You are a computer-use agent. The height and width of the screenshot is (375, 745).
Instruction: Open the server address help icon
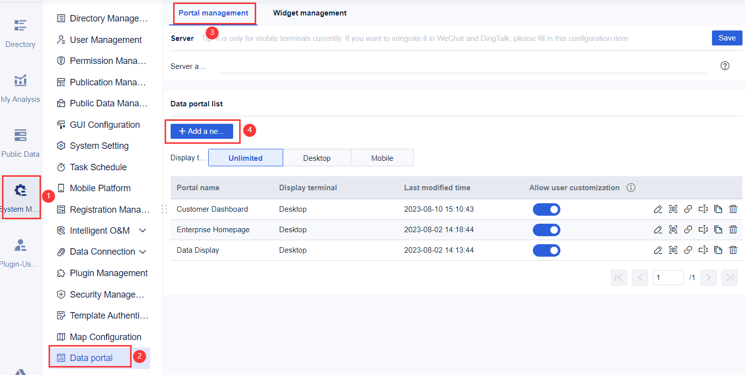tap(724, 66)
